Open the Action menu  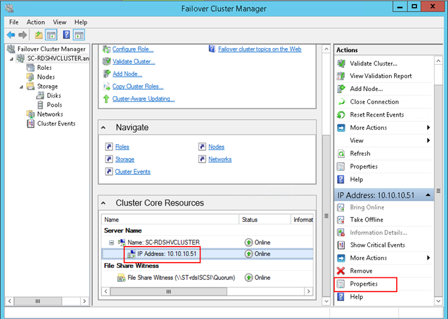point(36,22)
